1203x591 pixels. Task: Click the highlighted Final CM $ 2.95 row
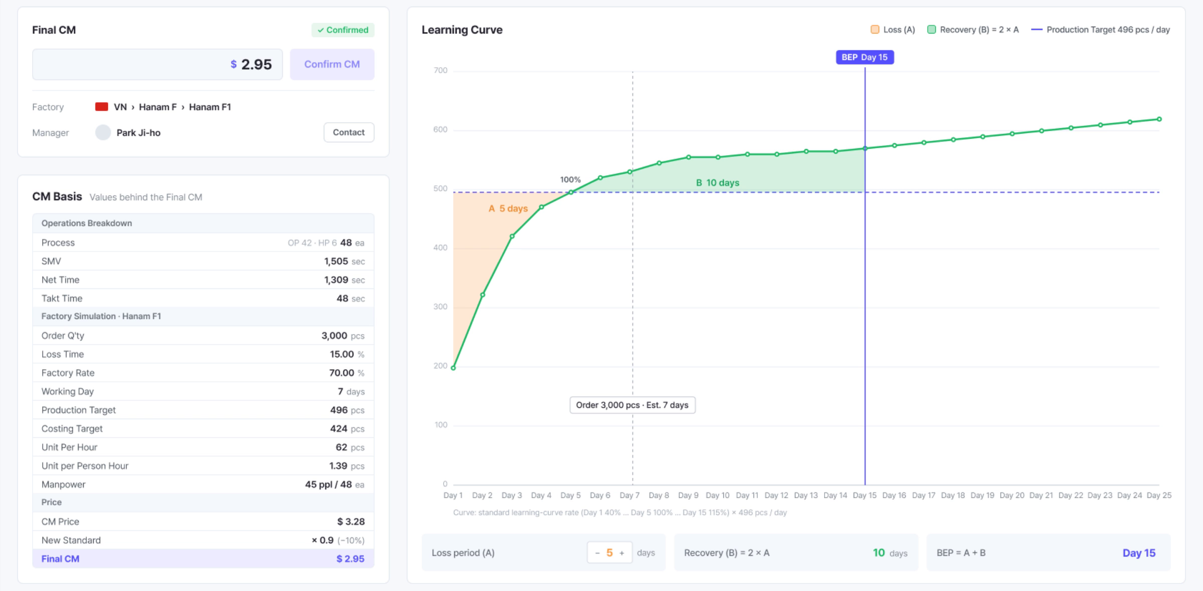click(203, 558)
